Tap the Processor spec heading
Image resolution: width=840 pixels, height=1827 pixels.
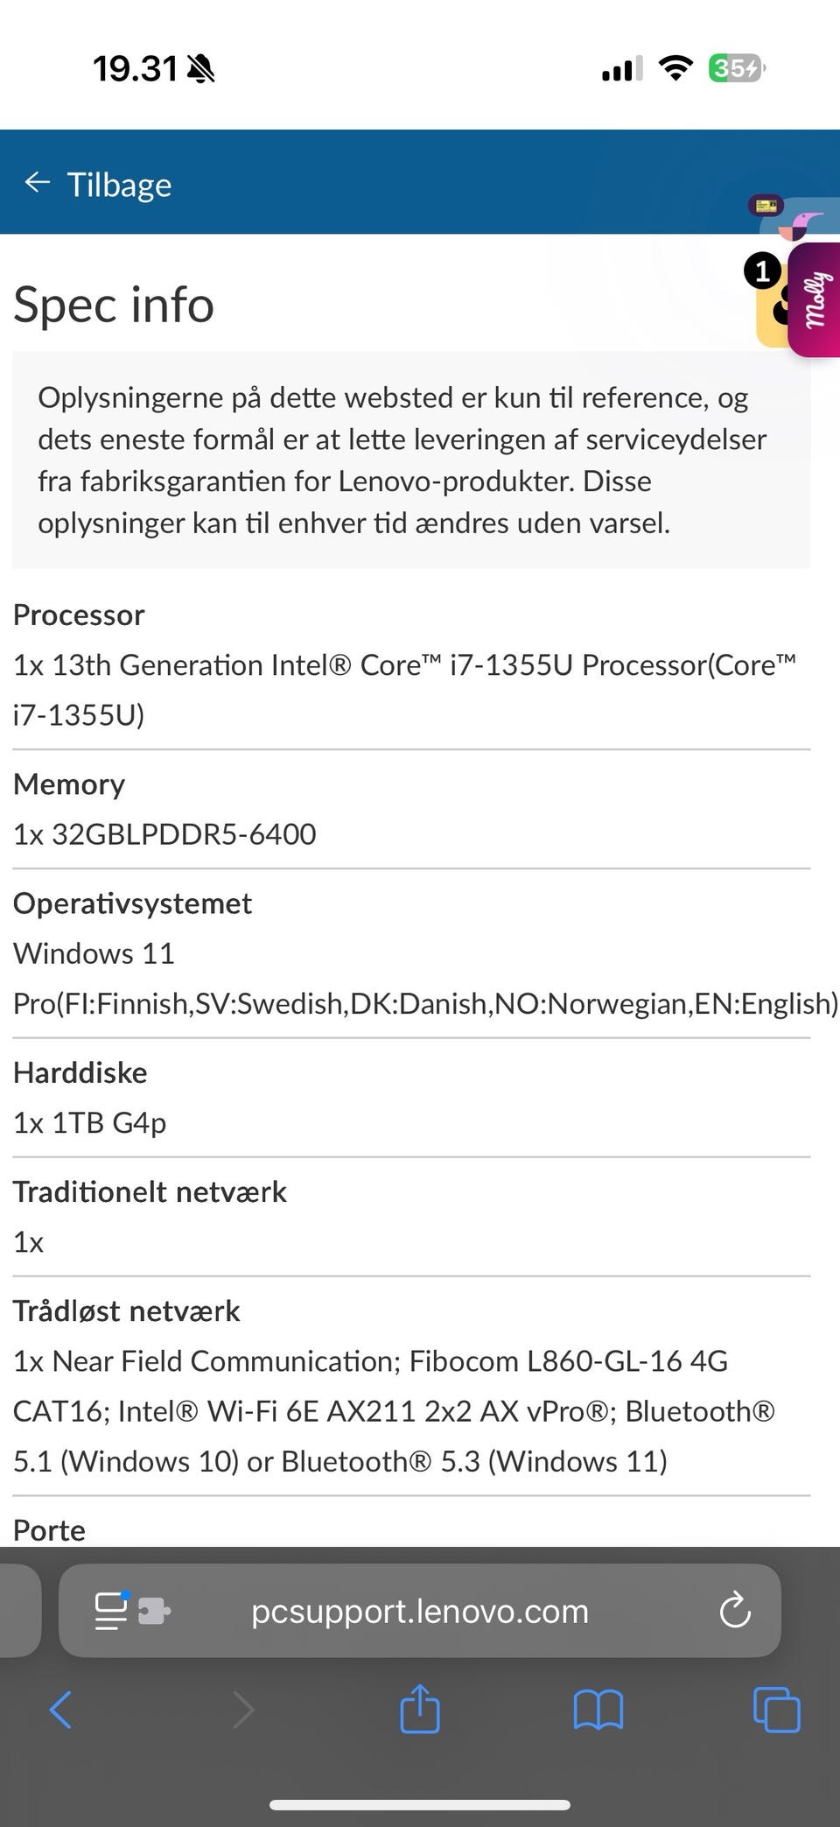79,615
